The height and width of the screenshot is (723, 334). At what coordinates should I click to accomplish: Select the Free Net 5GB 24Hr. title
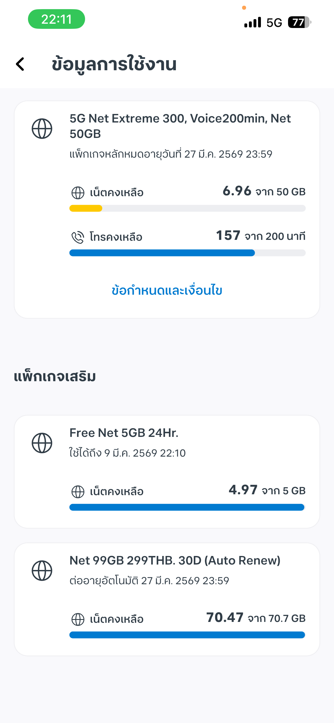point(124,433)
